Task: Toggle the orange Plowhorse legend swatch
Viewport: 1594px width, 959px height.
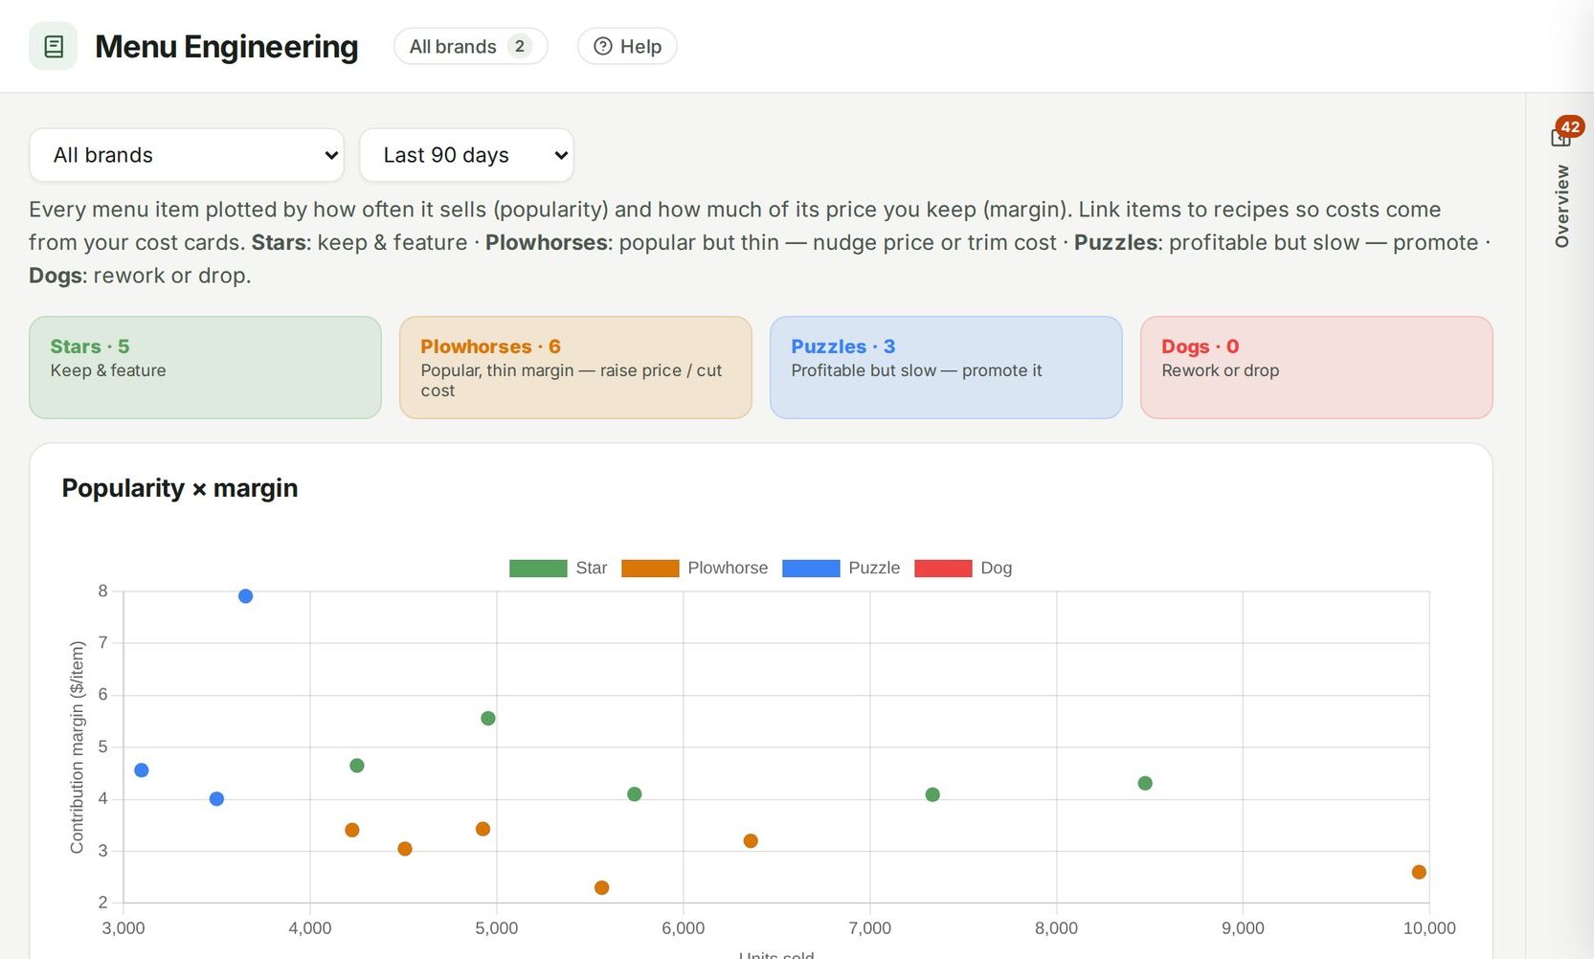Action: coord(650,569)
